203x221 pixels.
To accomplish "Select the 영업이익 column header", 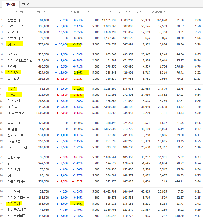I will 141,12.
